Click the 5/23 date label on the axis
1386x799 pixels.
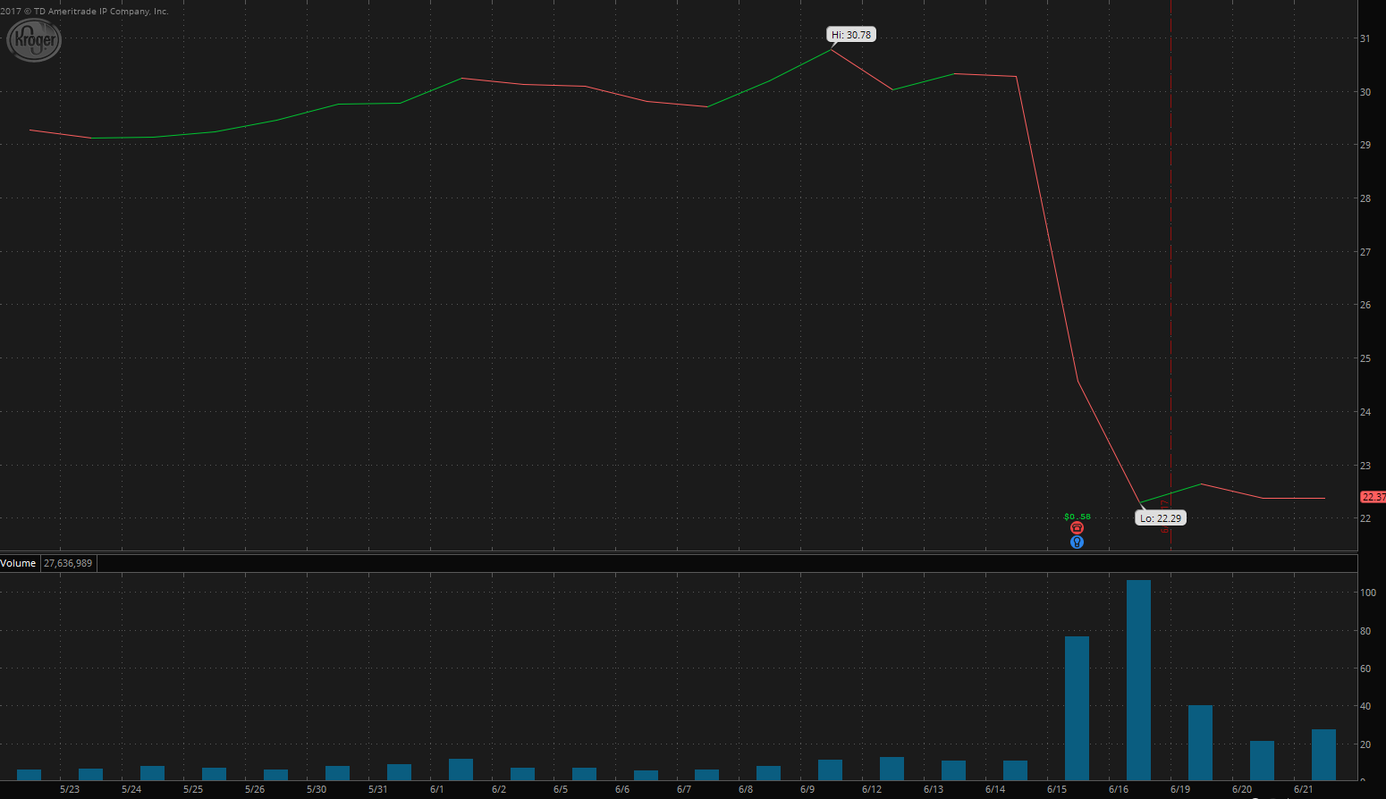click(x=68, y=790)
